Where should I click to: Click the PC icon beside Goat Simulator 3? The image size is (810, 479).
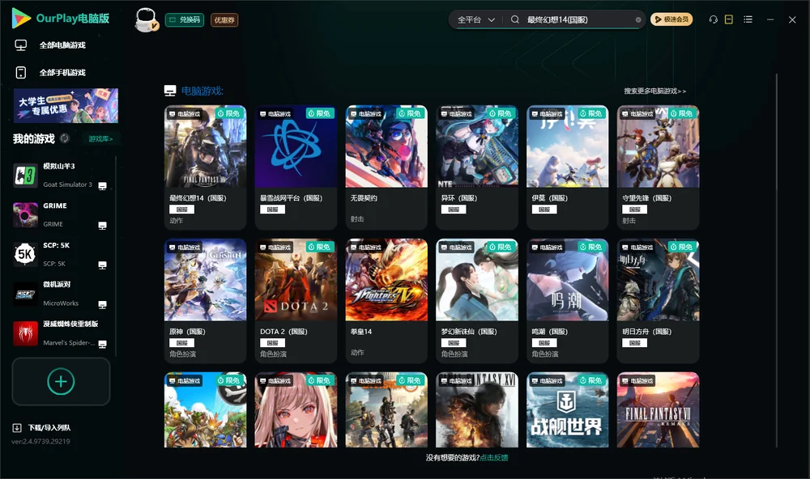coord(102,186)
